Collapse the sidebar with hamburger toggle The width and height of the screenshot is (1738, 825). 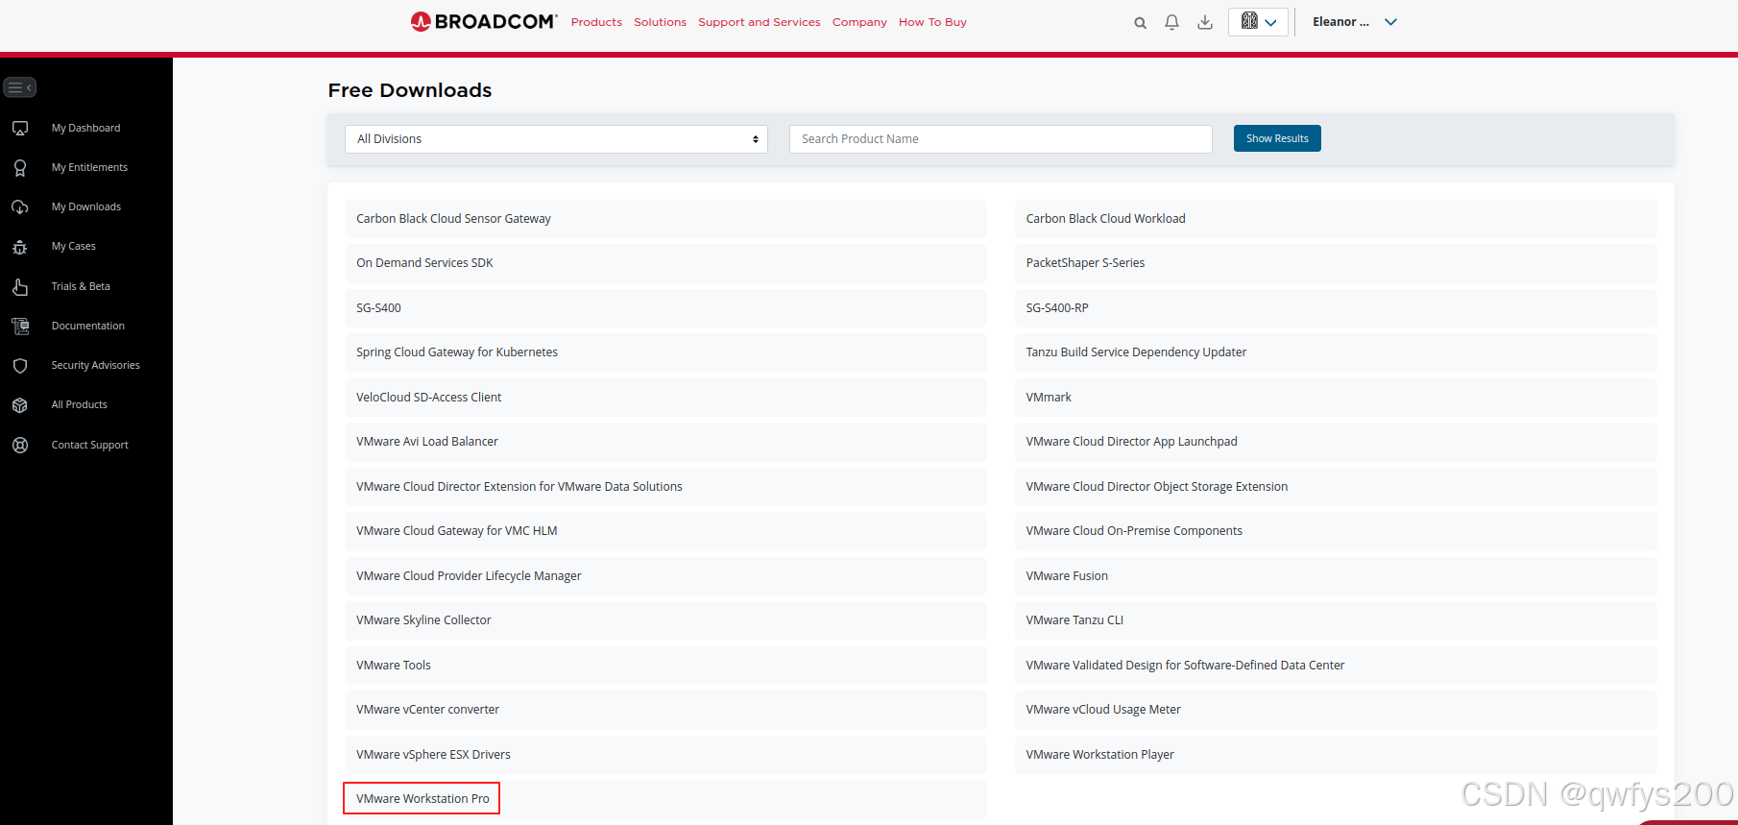(x=20, y=87)
